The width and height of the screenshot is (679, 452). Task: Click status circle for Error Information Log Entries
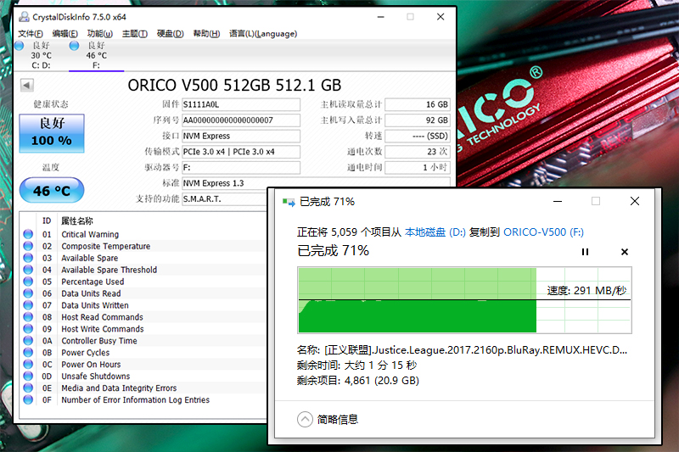(x=28, y=399)
